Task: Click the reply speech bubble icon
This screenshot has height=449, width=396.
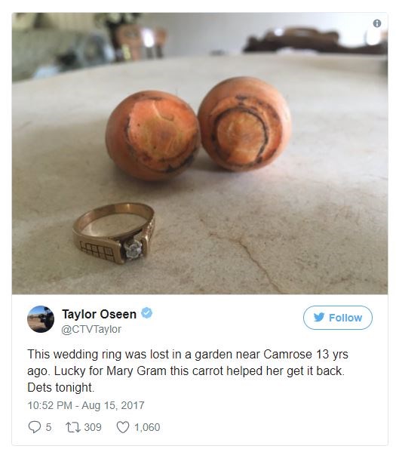Action: click(x=35, y=427)
